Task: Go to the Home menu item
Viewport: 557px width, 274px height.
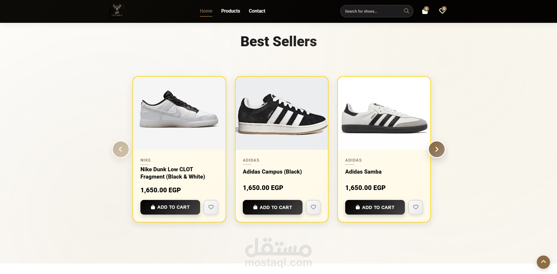Action: tap(206, 11)
